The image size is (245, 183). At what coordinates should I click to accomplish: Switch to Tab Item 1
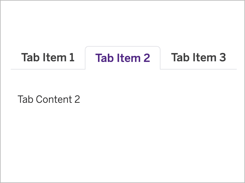tap(48, 57)
